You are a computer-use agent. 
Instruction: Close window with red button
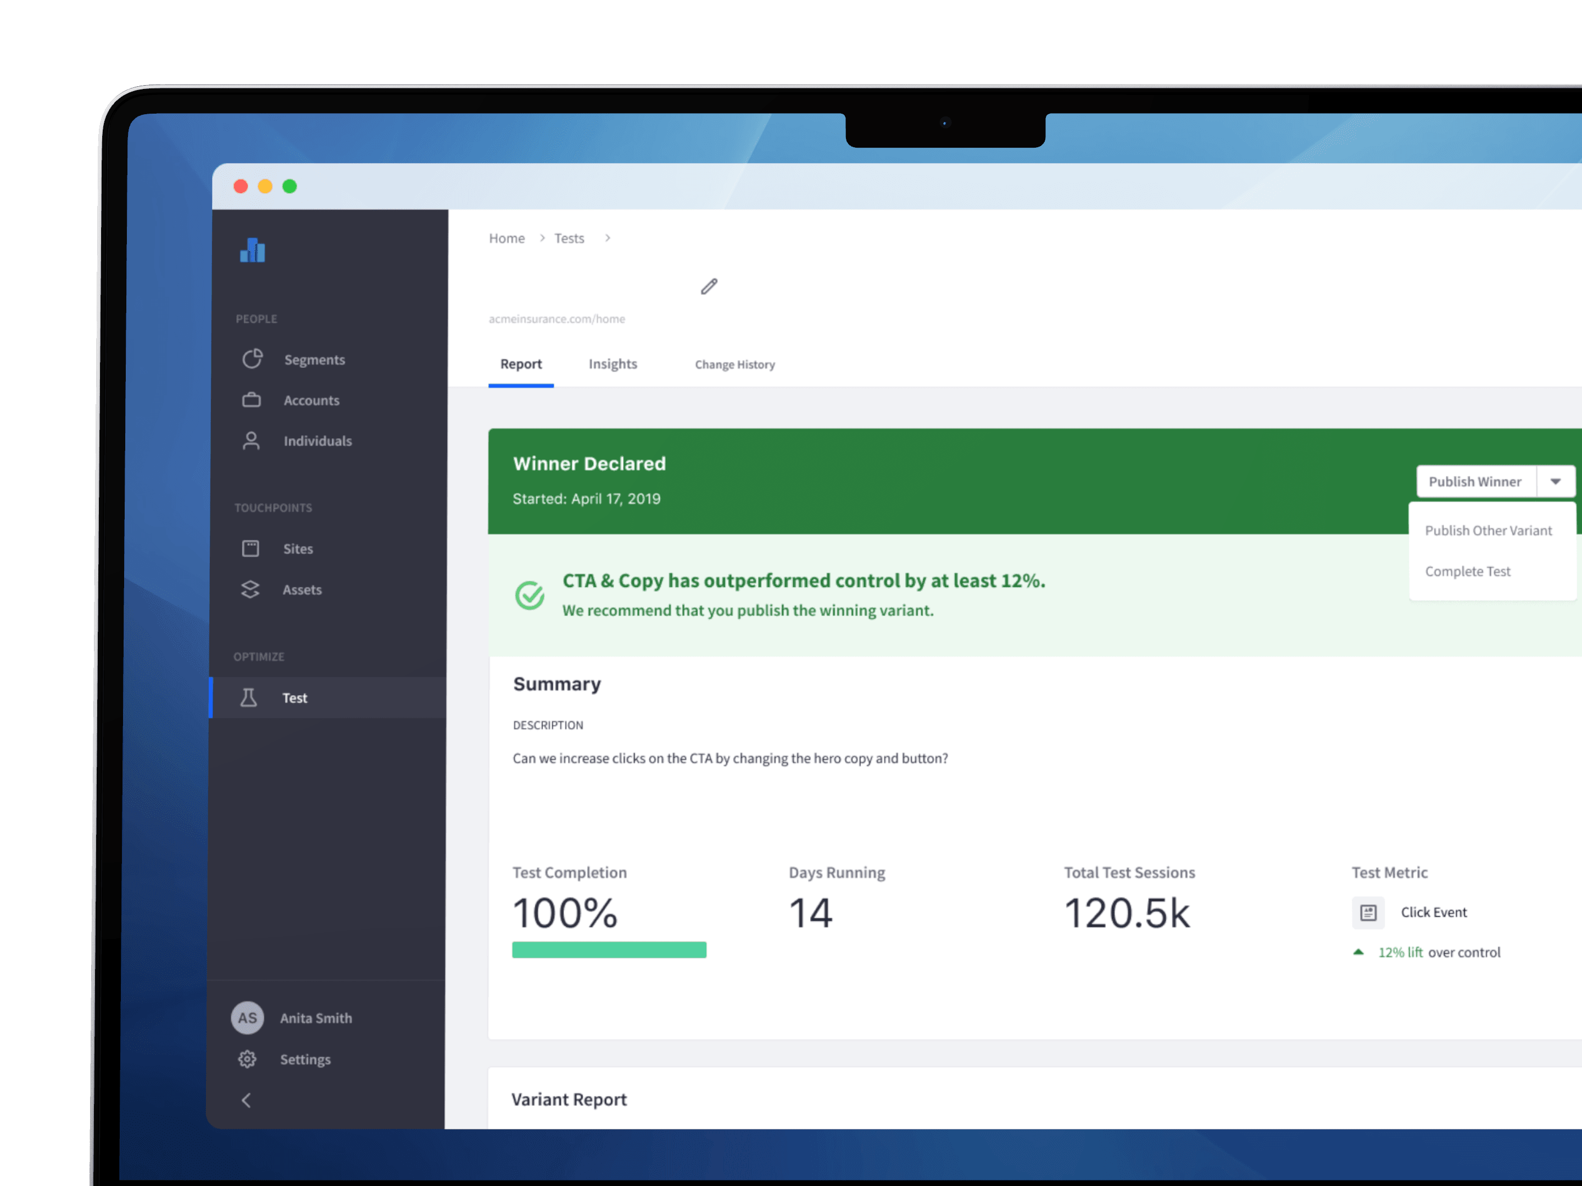pyautogui.click(x=240, y=187)
